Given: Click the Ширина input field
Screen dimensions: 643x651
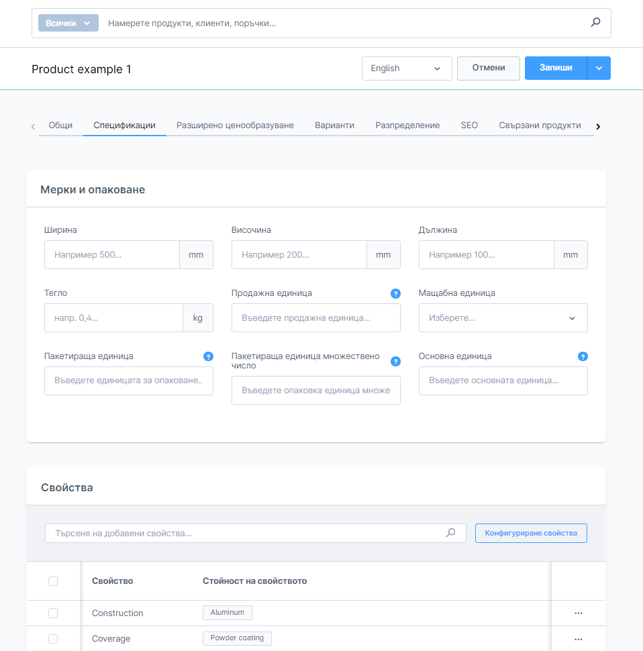Looking at the screenshot, I should pos(112,255).
